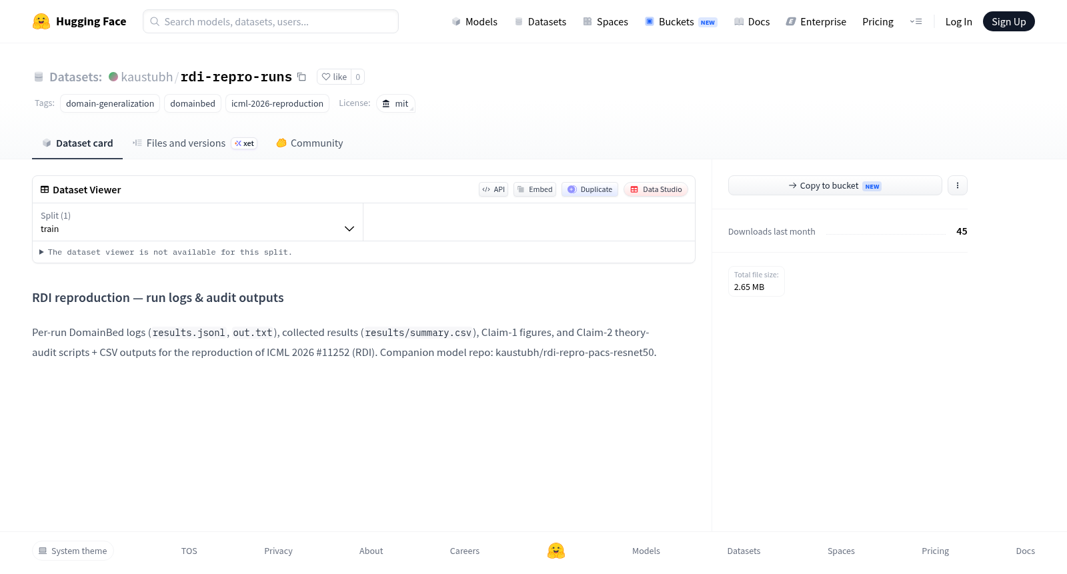Focus the search models input field
This screenshot has width=1067, height=574.
click(x=271, y=21)
